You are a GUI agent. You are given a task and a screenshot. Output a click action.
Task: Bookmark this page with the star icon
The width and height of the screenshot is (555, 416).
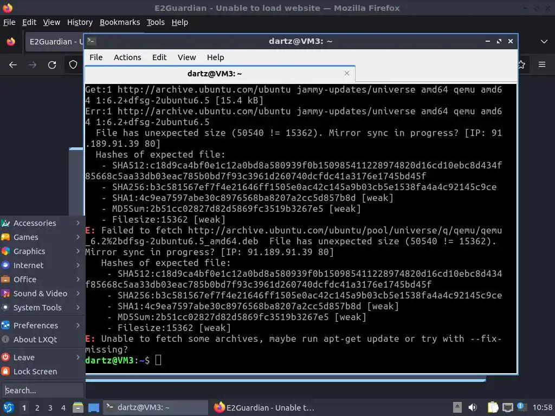pyautogui.click(x=521, y=64)
